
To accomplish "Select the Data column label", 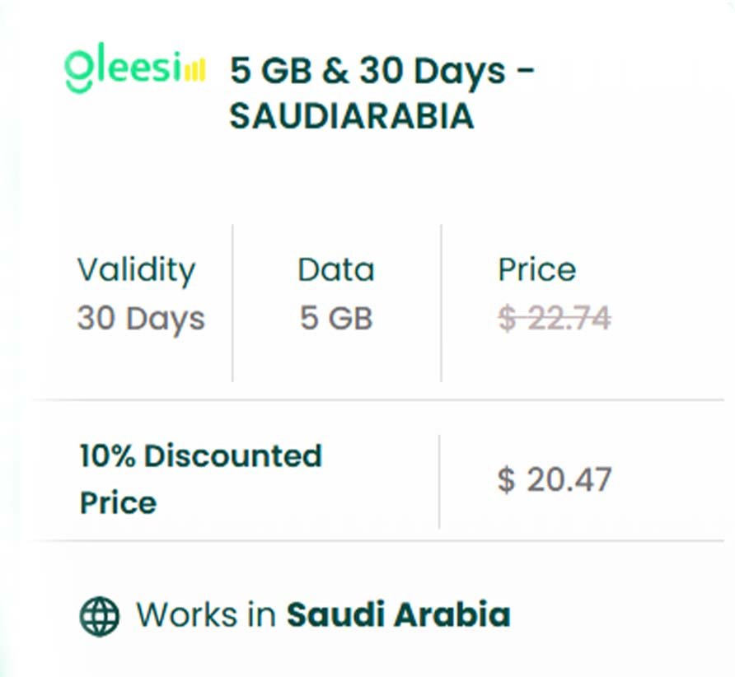I will tap(336, 270).
